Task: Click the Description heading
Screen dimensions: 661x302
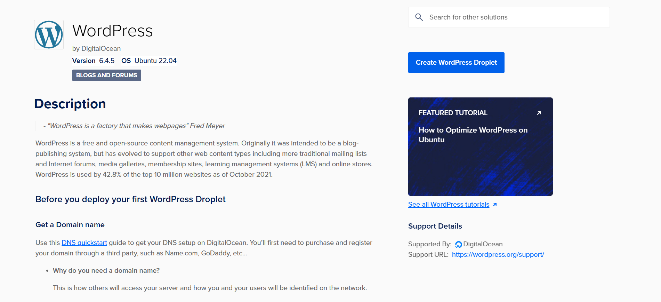Action: (70, 104)
